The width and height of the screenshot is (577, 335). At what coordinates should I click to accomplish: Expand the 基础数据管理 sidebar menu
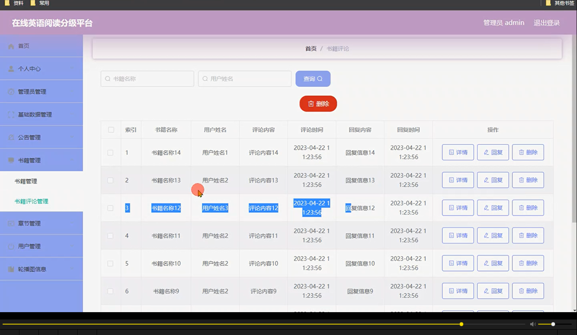(41, 114)
